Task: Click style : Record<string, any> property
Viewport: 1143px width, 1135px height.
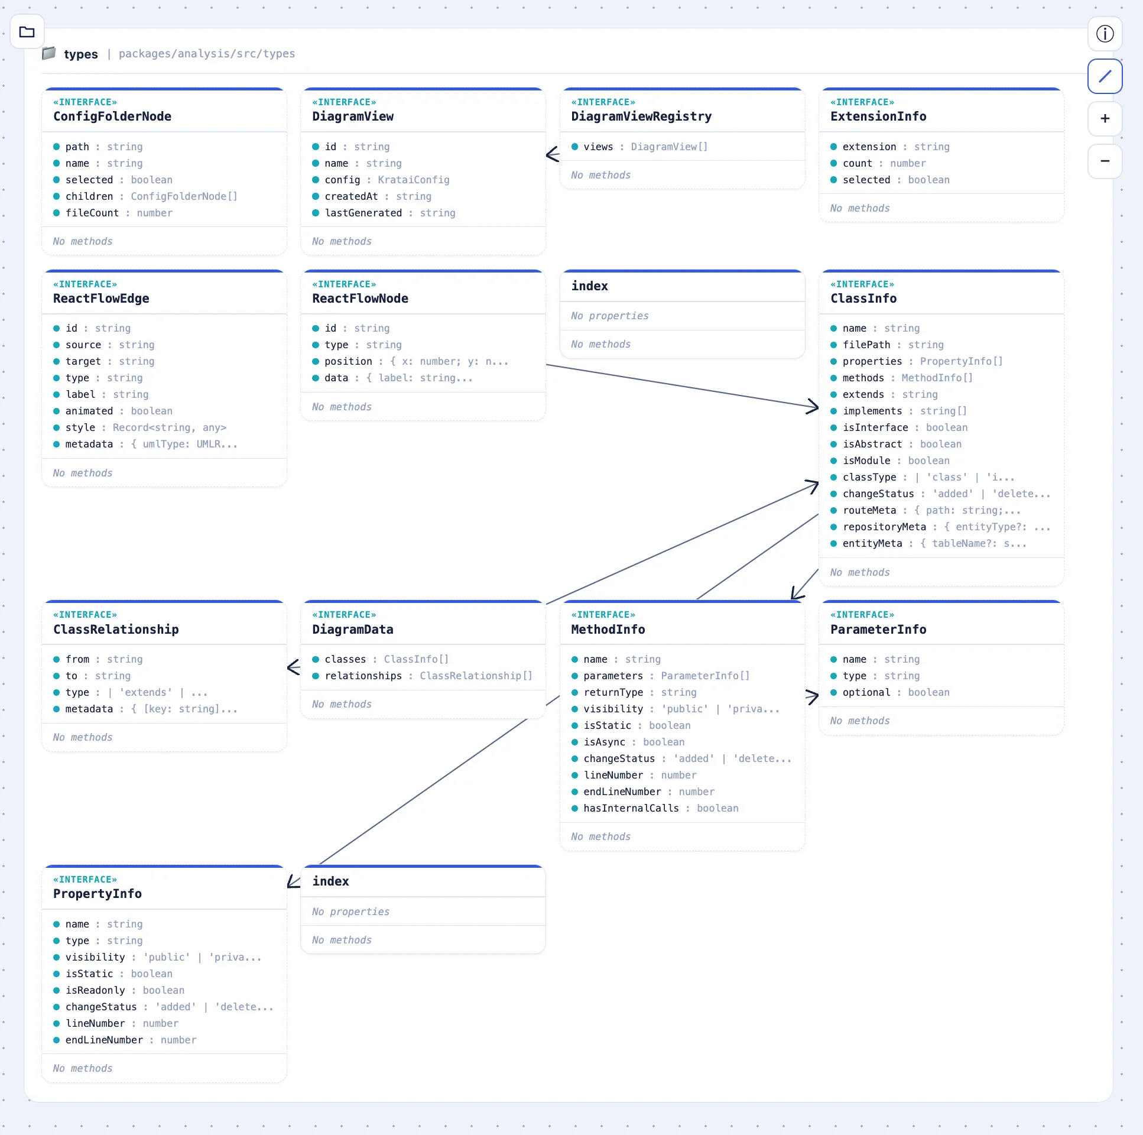Action: [x=139, y=427]
